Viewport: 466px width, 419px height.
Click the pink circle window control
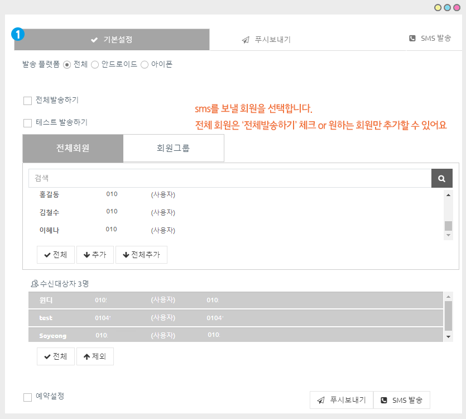point(457,8)
